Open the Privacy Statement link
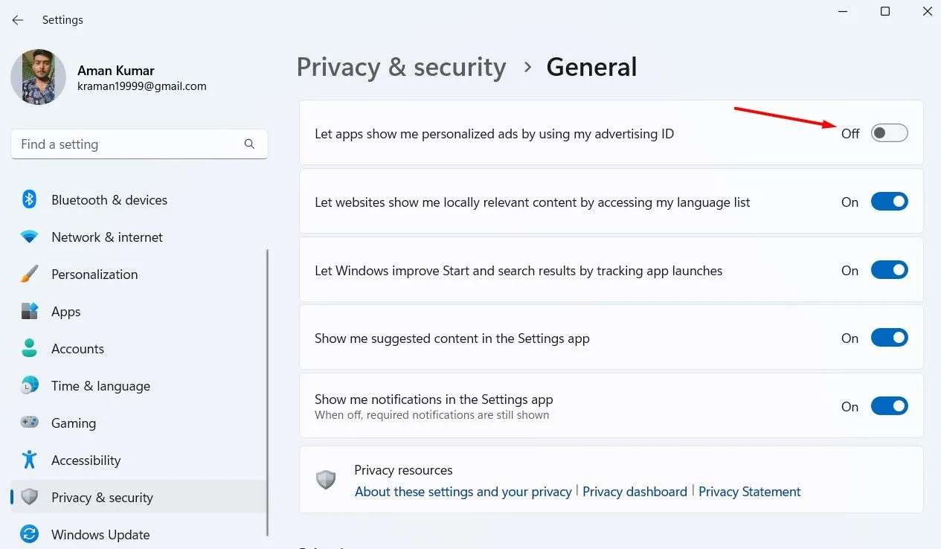This screenshot has height=549, width=941. (749, 492)
